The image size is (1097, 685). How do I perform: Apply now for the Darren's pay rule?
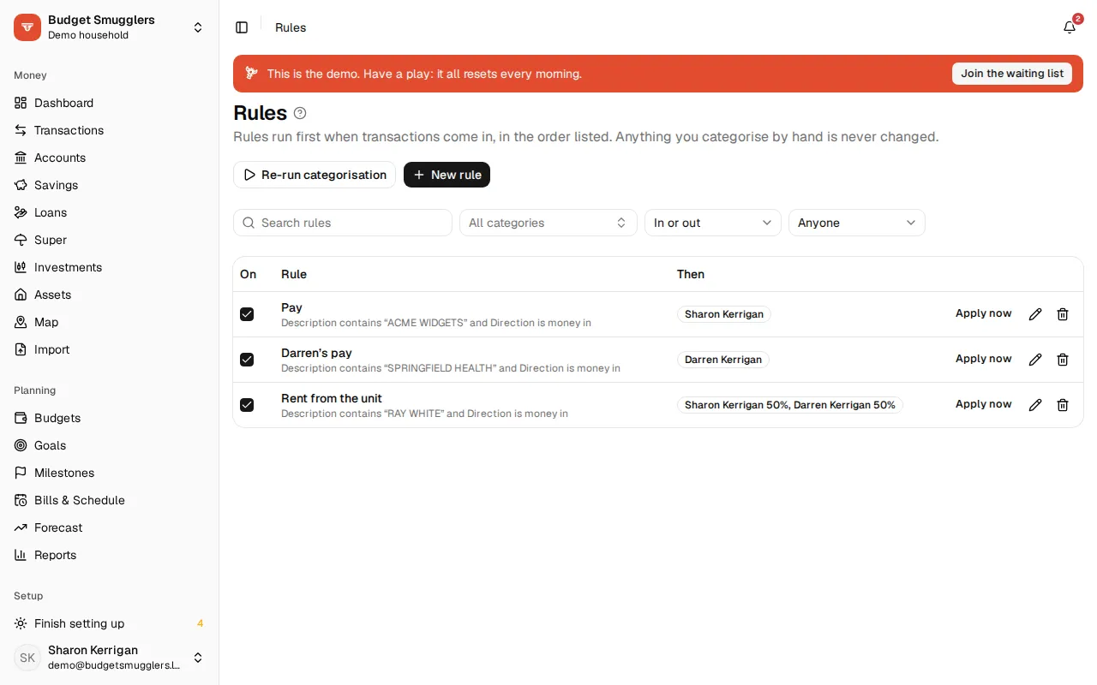(x=984, y=359)
